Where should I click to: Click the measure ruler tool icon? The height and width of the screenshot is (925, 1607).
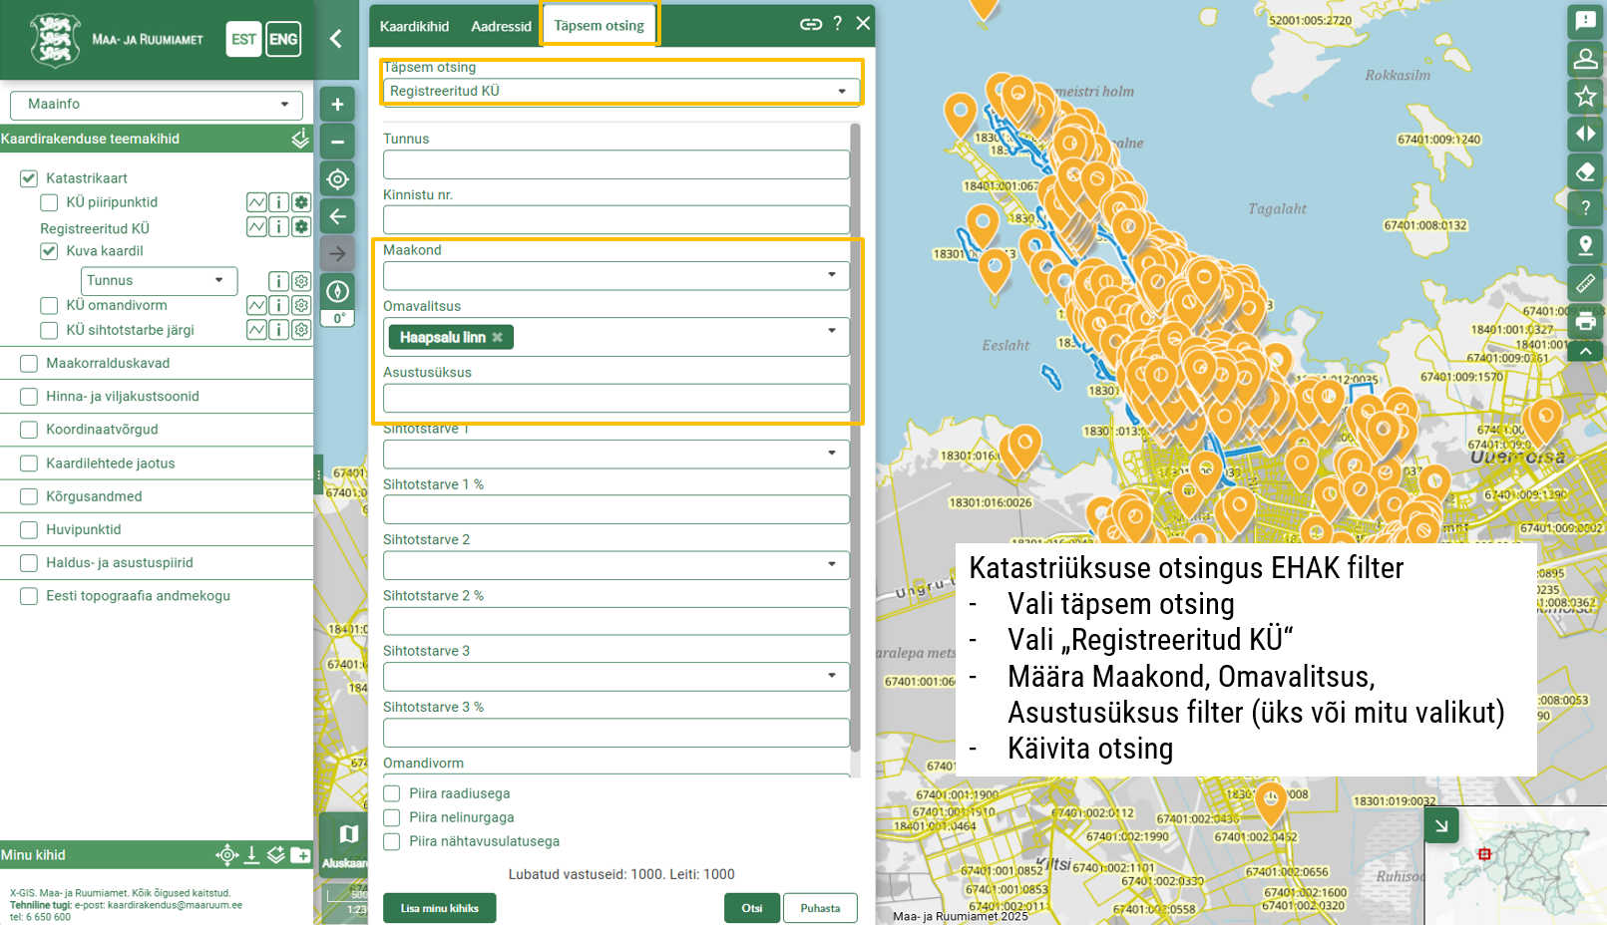coord(1585,284)
